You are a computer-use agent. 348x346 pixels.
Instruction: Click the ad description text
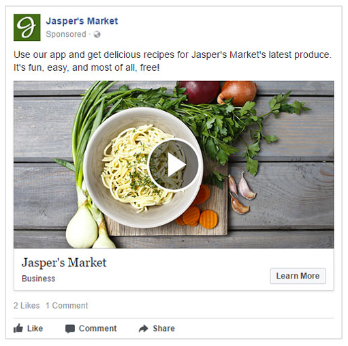coord(172,61)
